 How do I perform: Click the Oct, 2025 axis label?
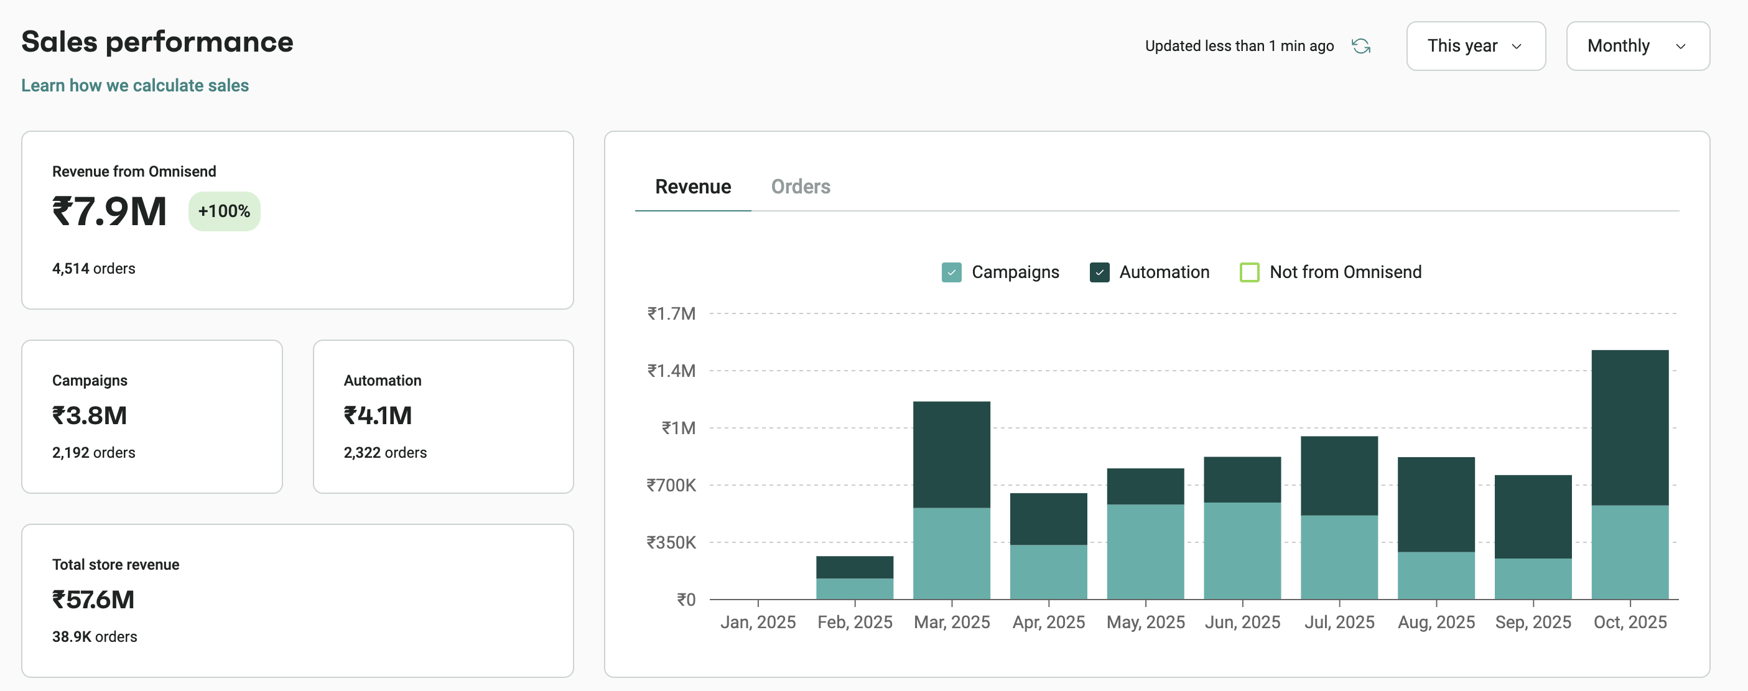[1630, 622]
